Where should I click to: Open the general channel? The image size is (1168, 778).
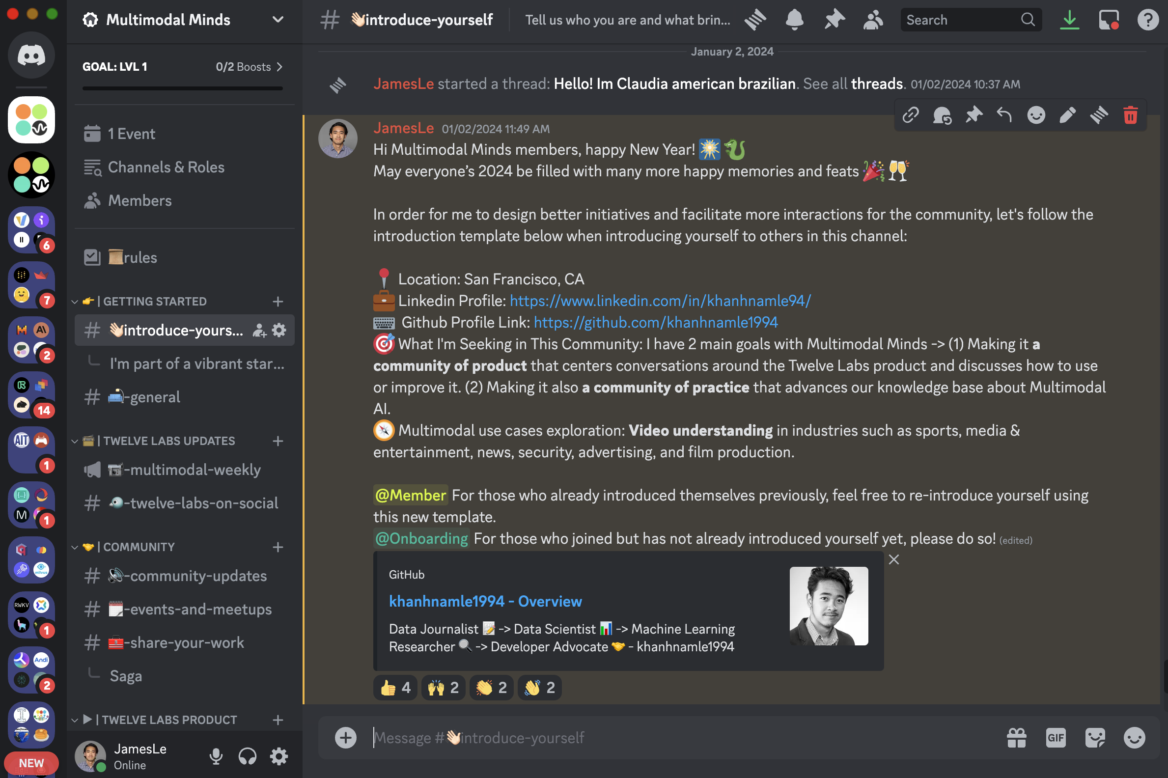tap(154, 397)
